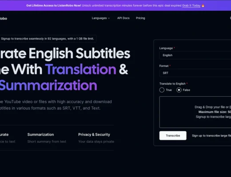Expand the Languages menu in the navbar
The image size is (231, 177).
[101, 18]
